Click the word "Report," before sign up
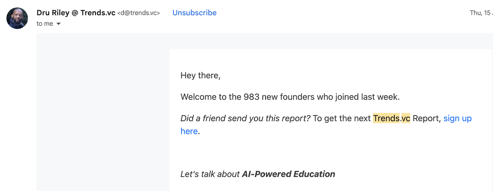 tap(426, 118)
